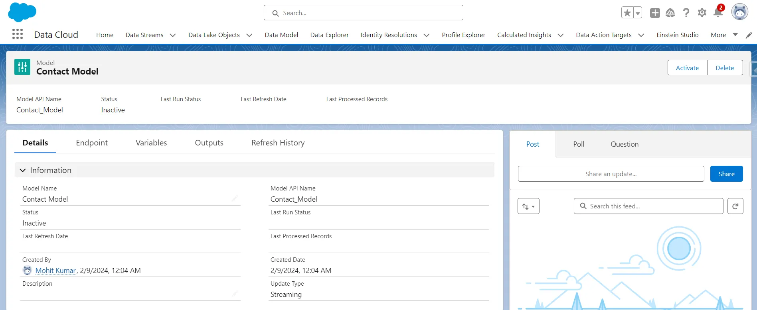Expand the Data Streams dropdown chevron

173,35
